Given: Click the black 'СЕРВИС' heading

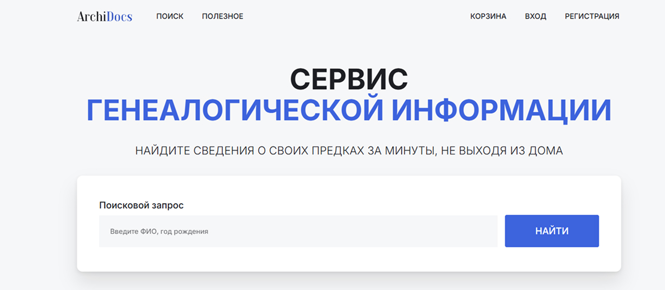Looking at the screenshot, I should click(349, 80).
